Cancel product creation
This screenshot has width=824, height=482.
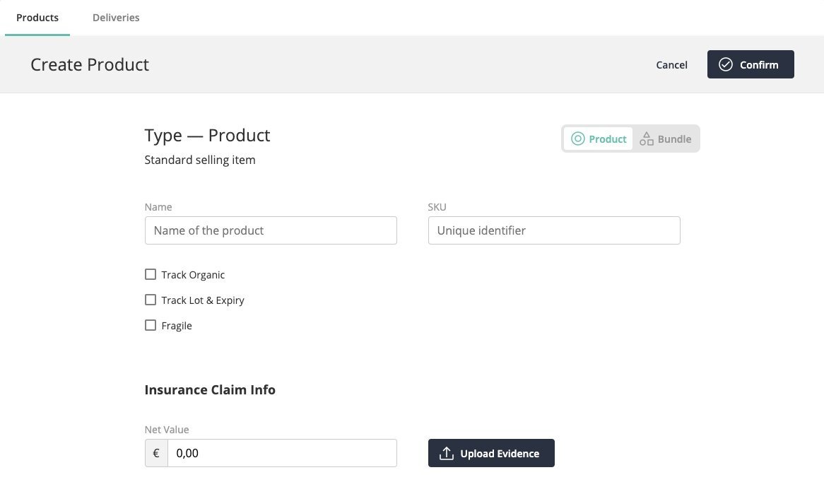pyautogui.click(x=671, y=64)
